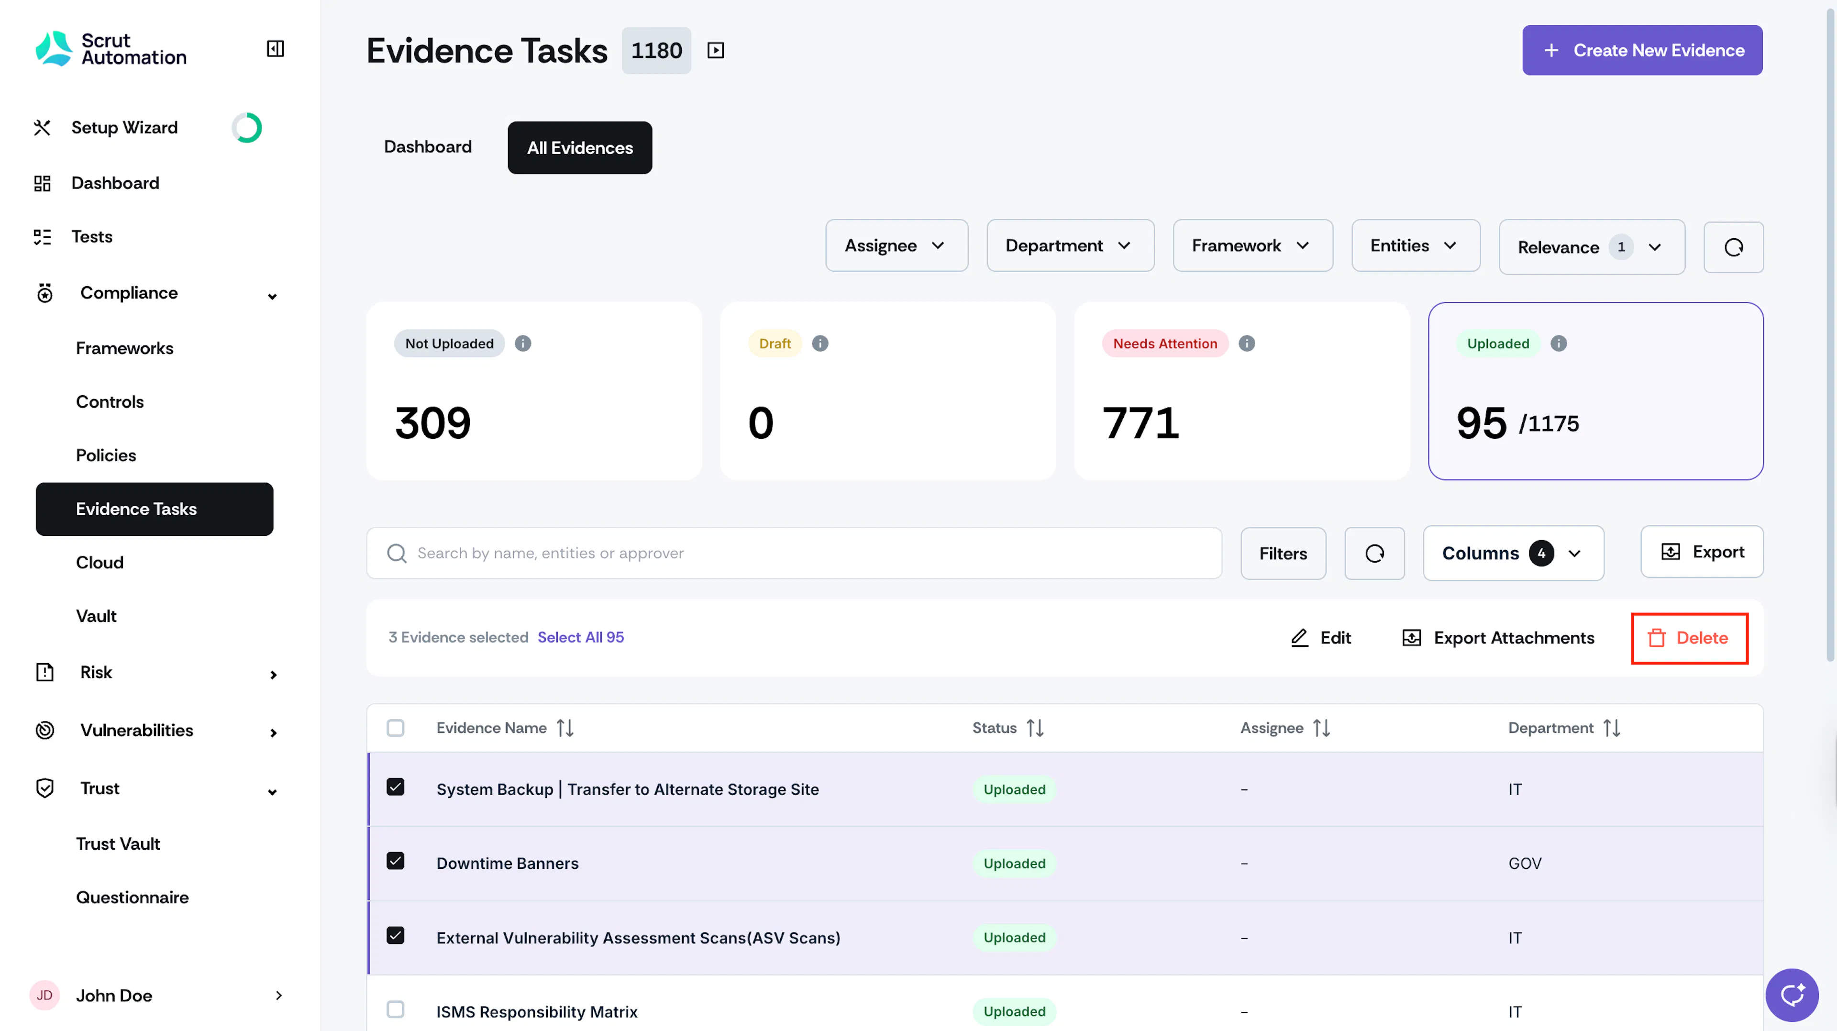Screen dimensions: 1837x1031
Task: Uncheck the Downtime Banners row checkbox
Action: pyautogui.click(x=395, y=861)
